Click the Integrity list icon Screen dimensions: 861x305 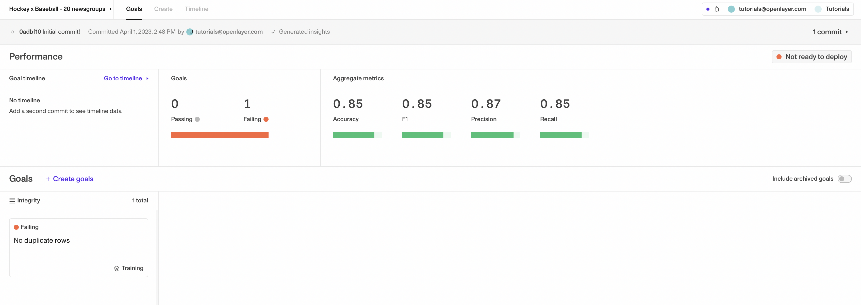pos(12,201)
